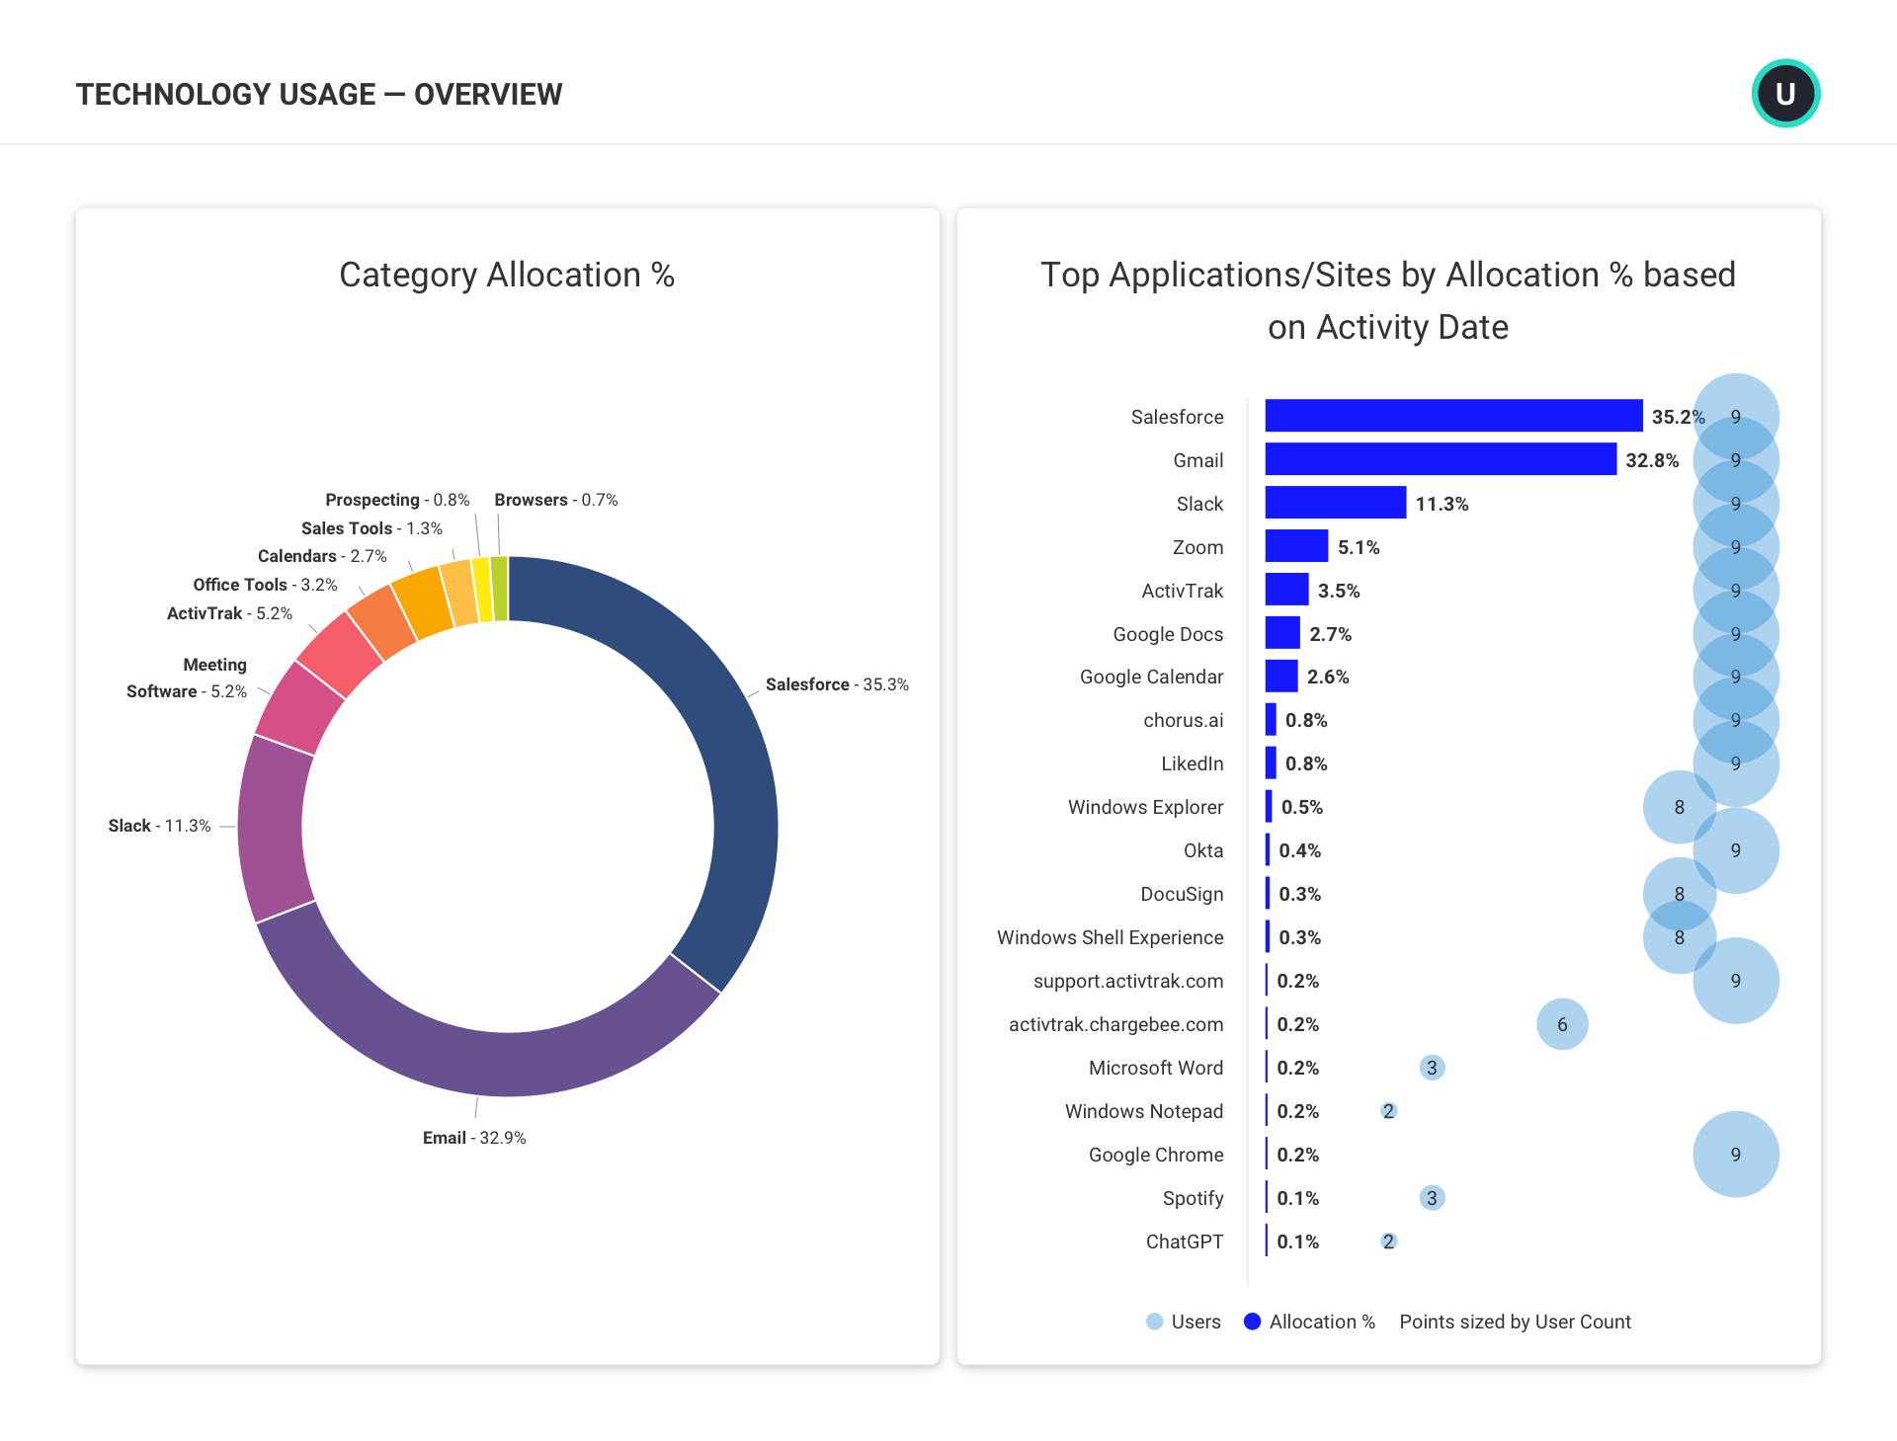
Task: Click the 'Category Allocation %' chart title
Action: point(507,275)
